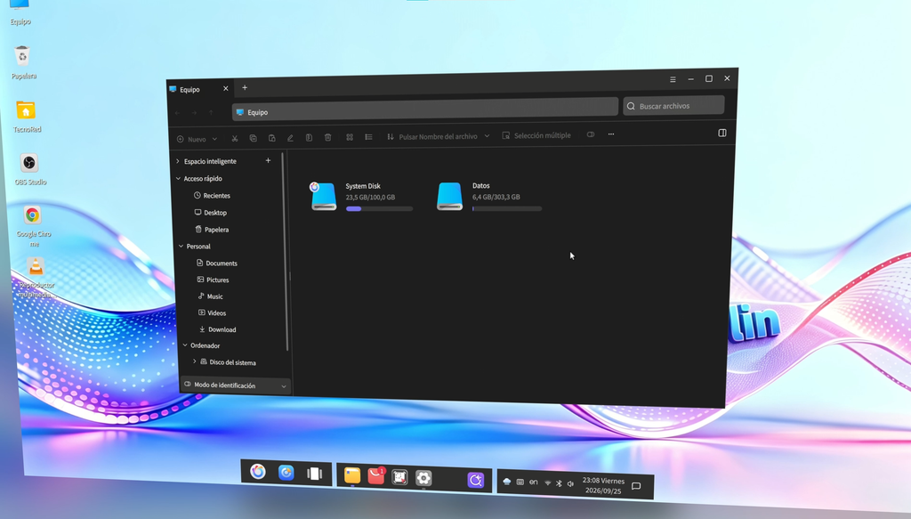Collapse the Personal section
Screen dimensions: 911x519
(181, 247)
